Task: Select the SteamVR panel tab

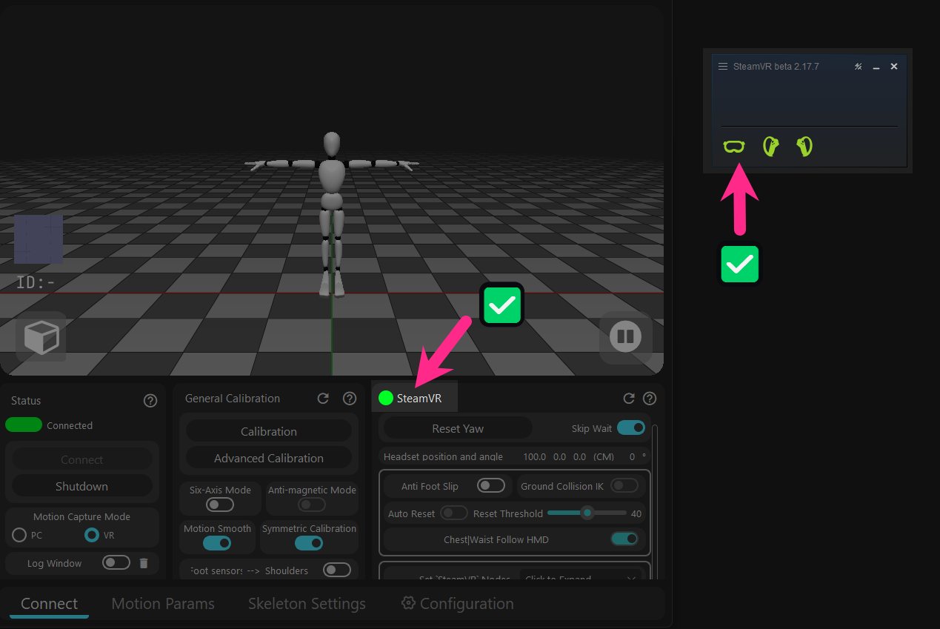Action: pos(415,398)
